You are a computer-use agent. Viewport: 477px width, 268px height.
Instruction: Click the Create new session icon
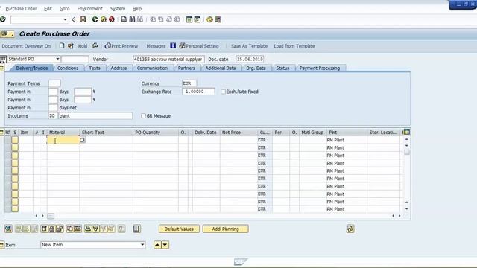click(189, 19)
